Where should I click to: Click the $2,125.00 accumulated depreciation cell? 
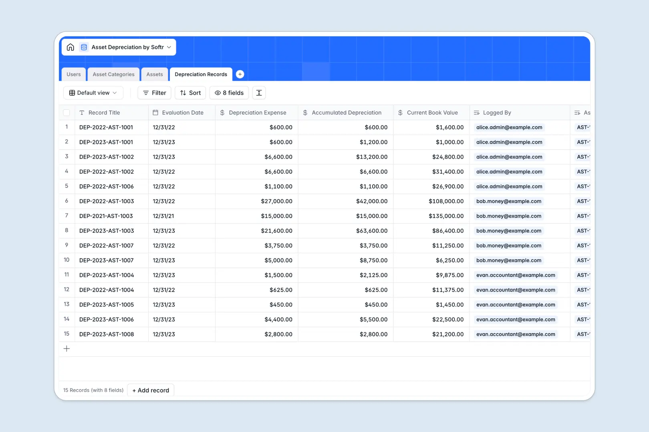click(346, 276)
